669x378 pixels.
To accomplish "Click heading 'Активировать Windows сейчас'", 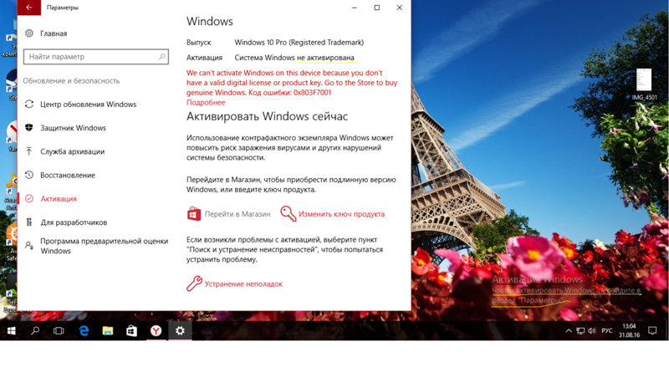I will point(267,116).
